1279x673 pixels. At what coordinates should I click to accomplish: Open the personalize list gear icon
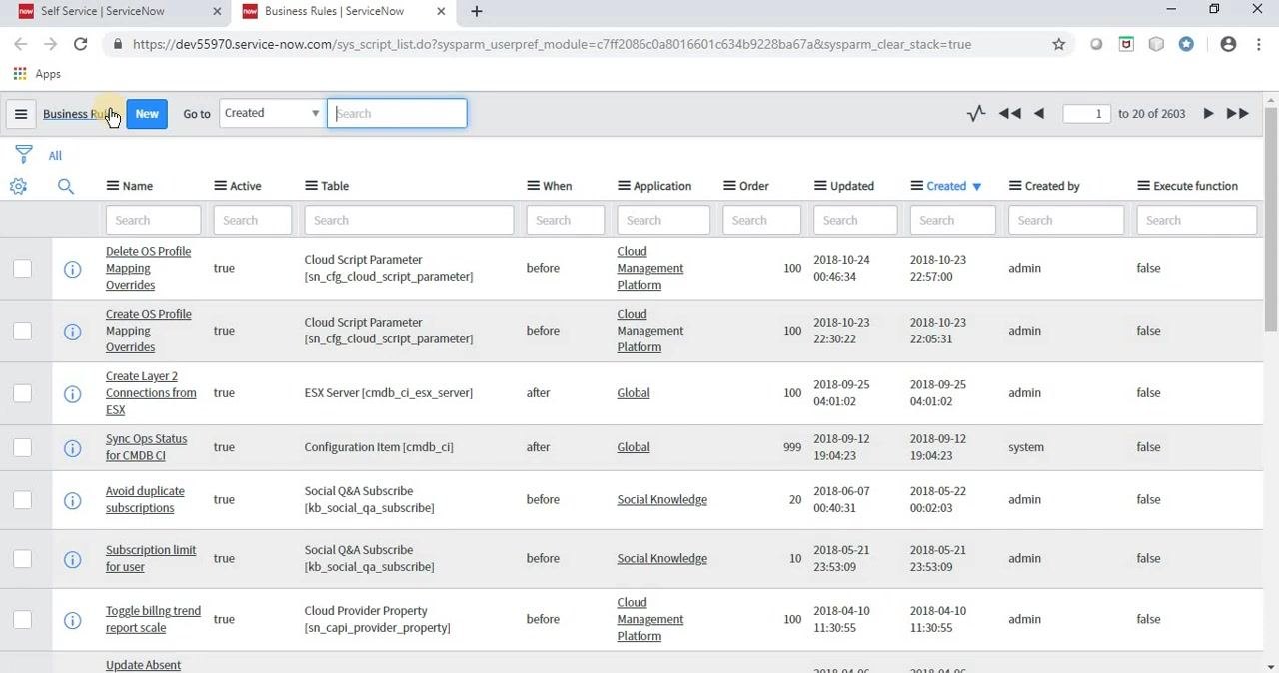coord(18,186)
